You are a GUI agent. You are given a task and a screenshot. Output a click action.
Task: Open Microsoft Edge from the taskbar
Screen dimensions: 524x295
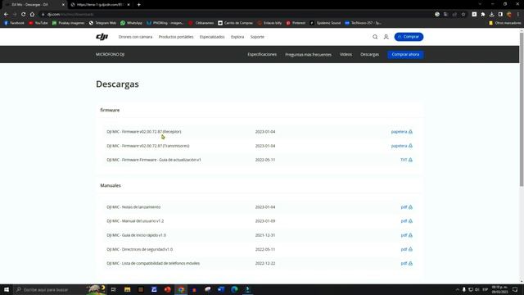pyautogui.click(x=234, y=289)
